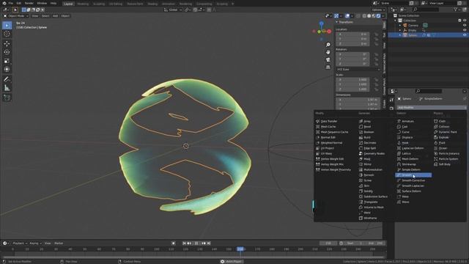This screenshot has width=469, height=264.
Task: Click the Data Transfer modifier icon
Action: pos(317,121)
